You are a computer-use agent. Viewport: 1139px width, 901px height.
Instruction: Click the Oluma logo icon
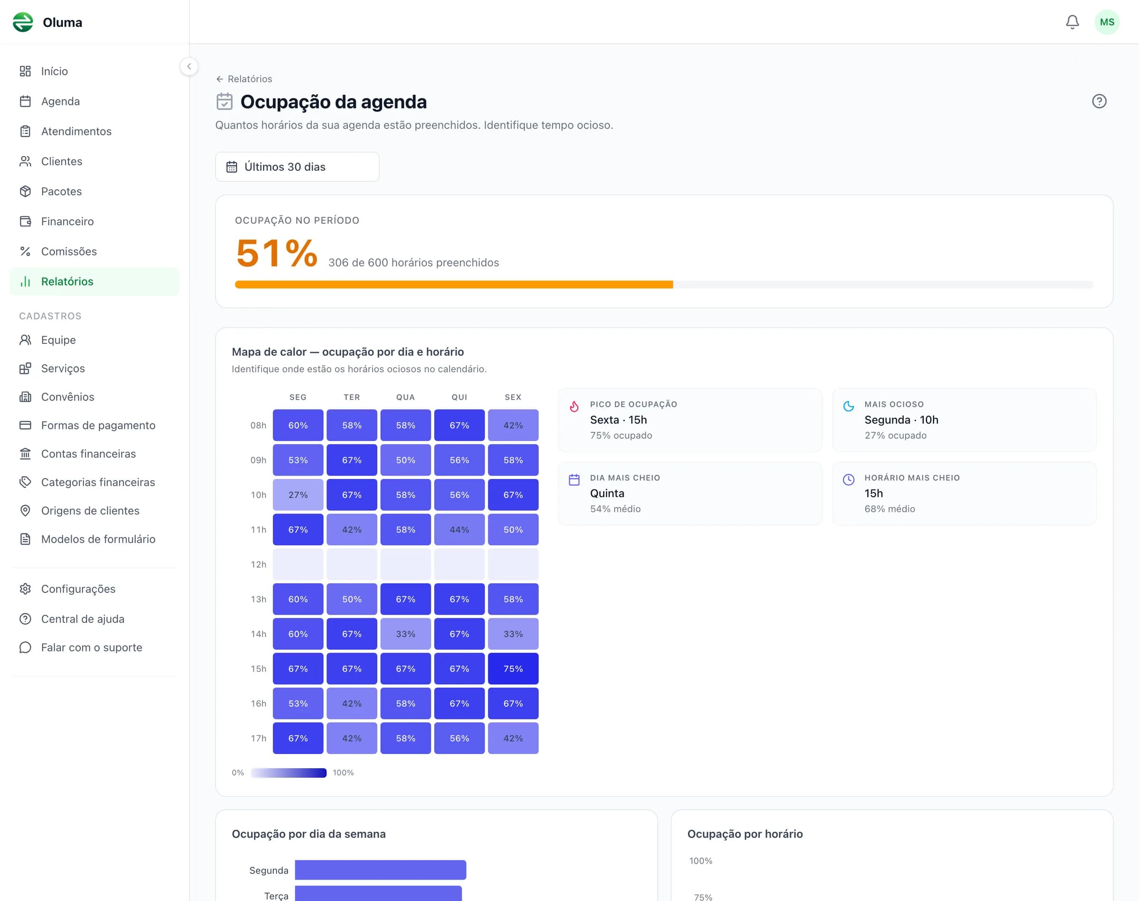[x=23, y=22]
